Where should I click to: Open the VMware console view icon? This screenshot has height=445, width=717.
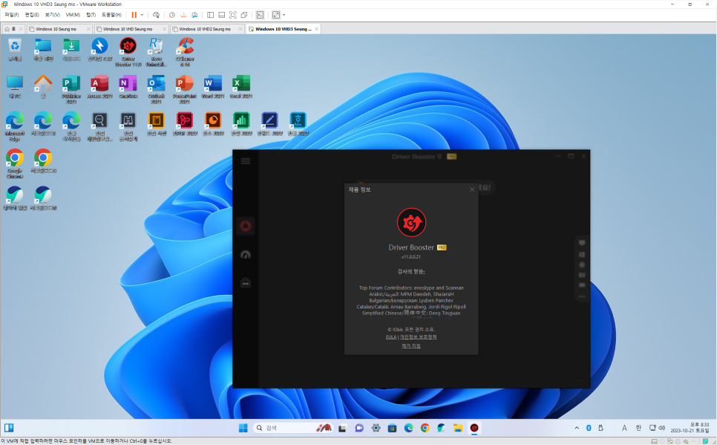(x=260, y=15)
